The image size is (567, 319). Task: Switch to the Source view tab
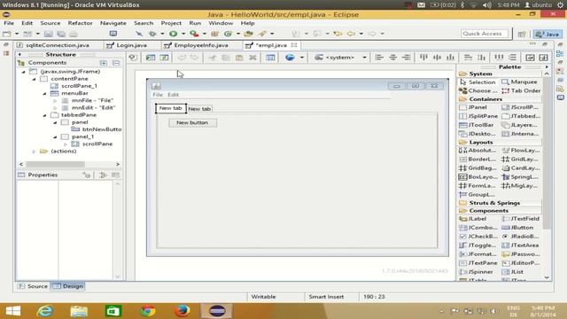pos(33,286)
